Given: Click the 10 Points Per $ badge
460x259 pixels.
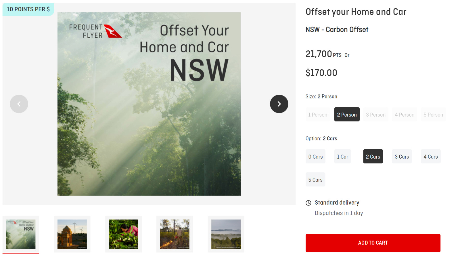Looking at the screenshot, I should 28,9.
